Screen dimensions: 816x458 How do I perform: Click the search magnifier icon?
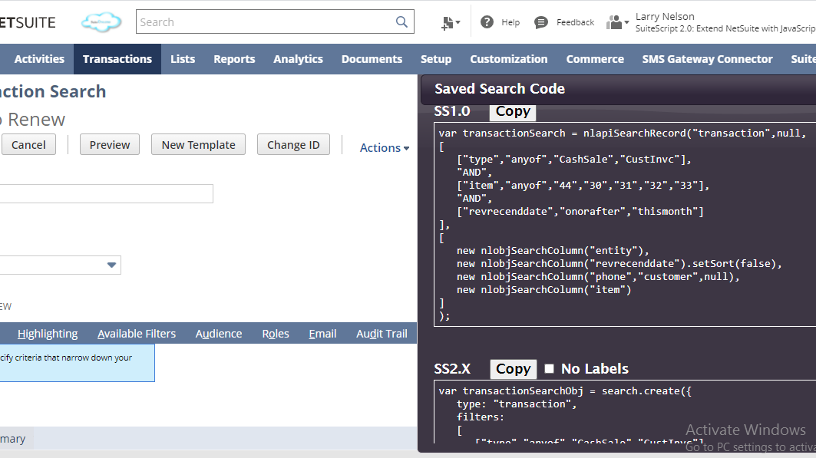click(401, 21)
